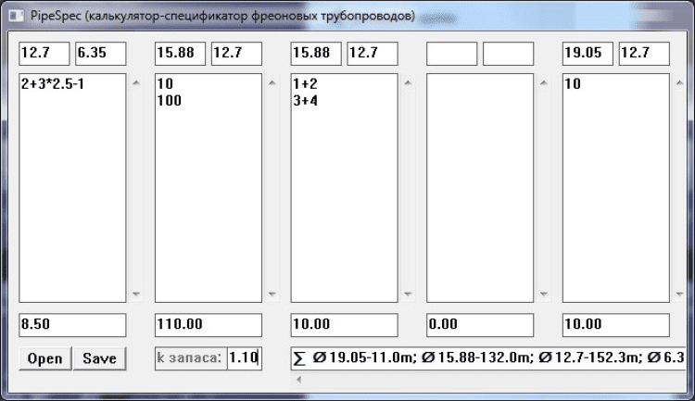
Task: Click the text area containing 1+2 and 3+4
Action: pyautogui.click(x=345, y=188)
